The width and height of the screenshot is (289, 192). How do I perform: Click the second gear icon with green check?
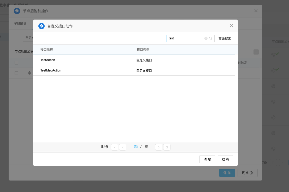(273, 70)
